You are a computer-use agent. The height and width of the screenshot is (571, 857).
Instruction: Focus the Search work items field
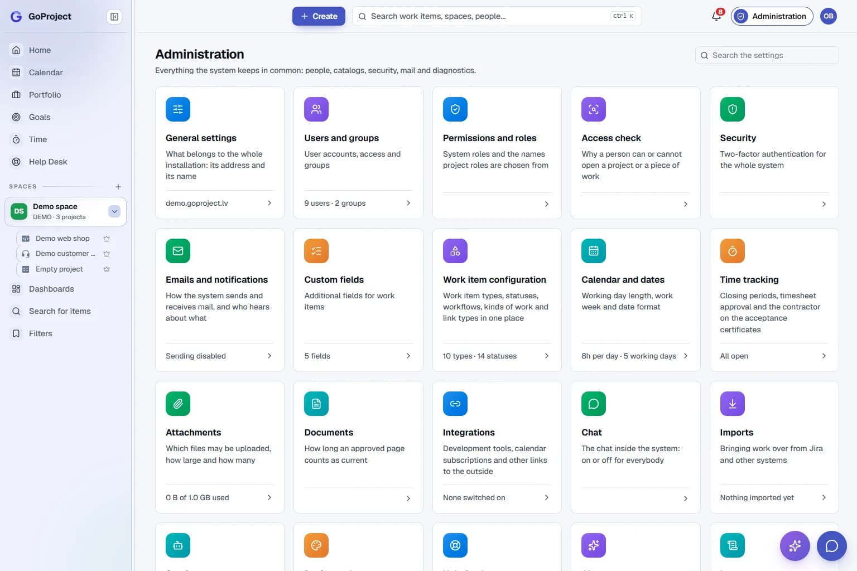(x=497, y=16)
